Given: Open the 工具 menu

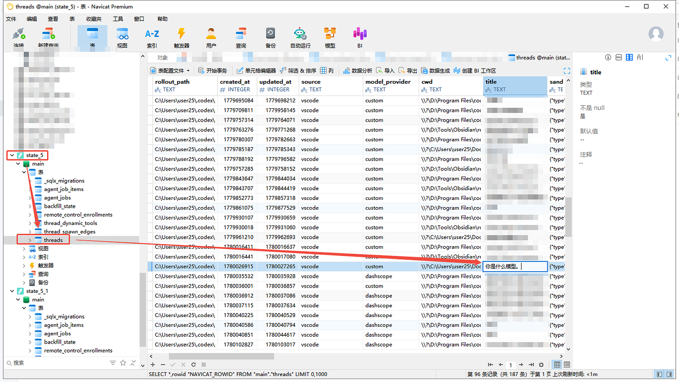Looking at the screenshot, I should click(118, 19).
